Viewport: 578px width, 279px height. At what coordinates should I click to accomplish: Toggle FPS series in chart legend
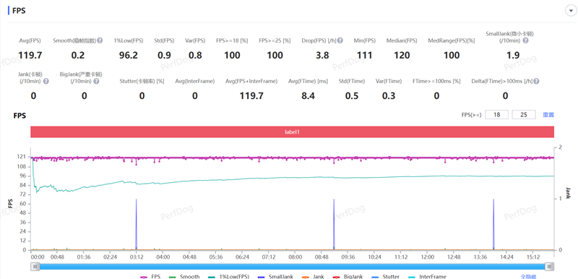point(150,276)
